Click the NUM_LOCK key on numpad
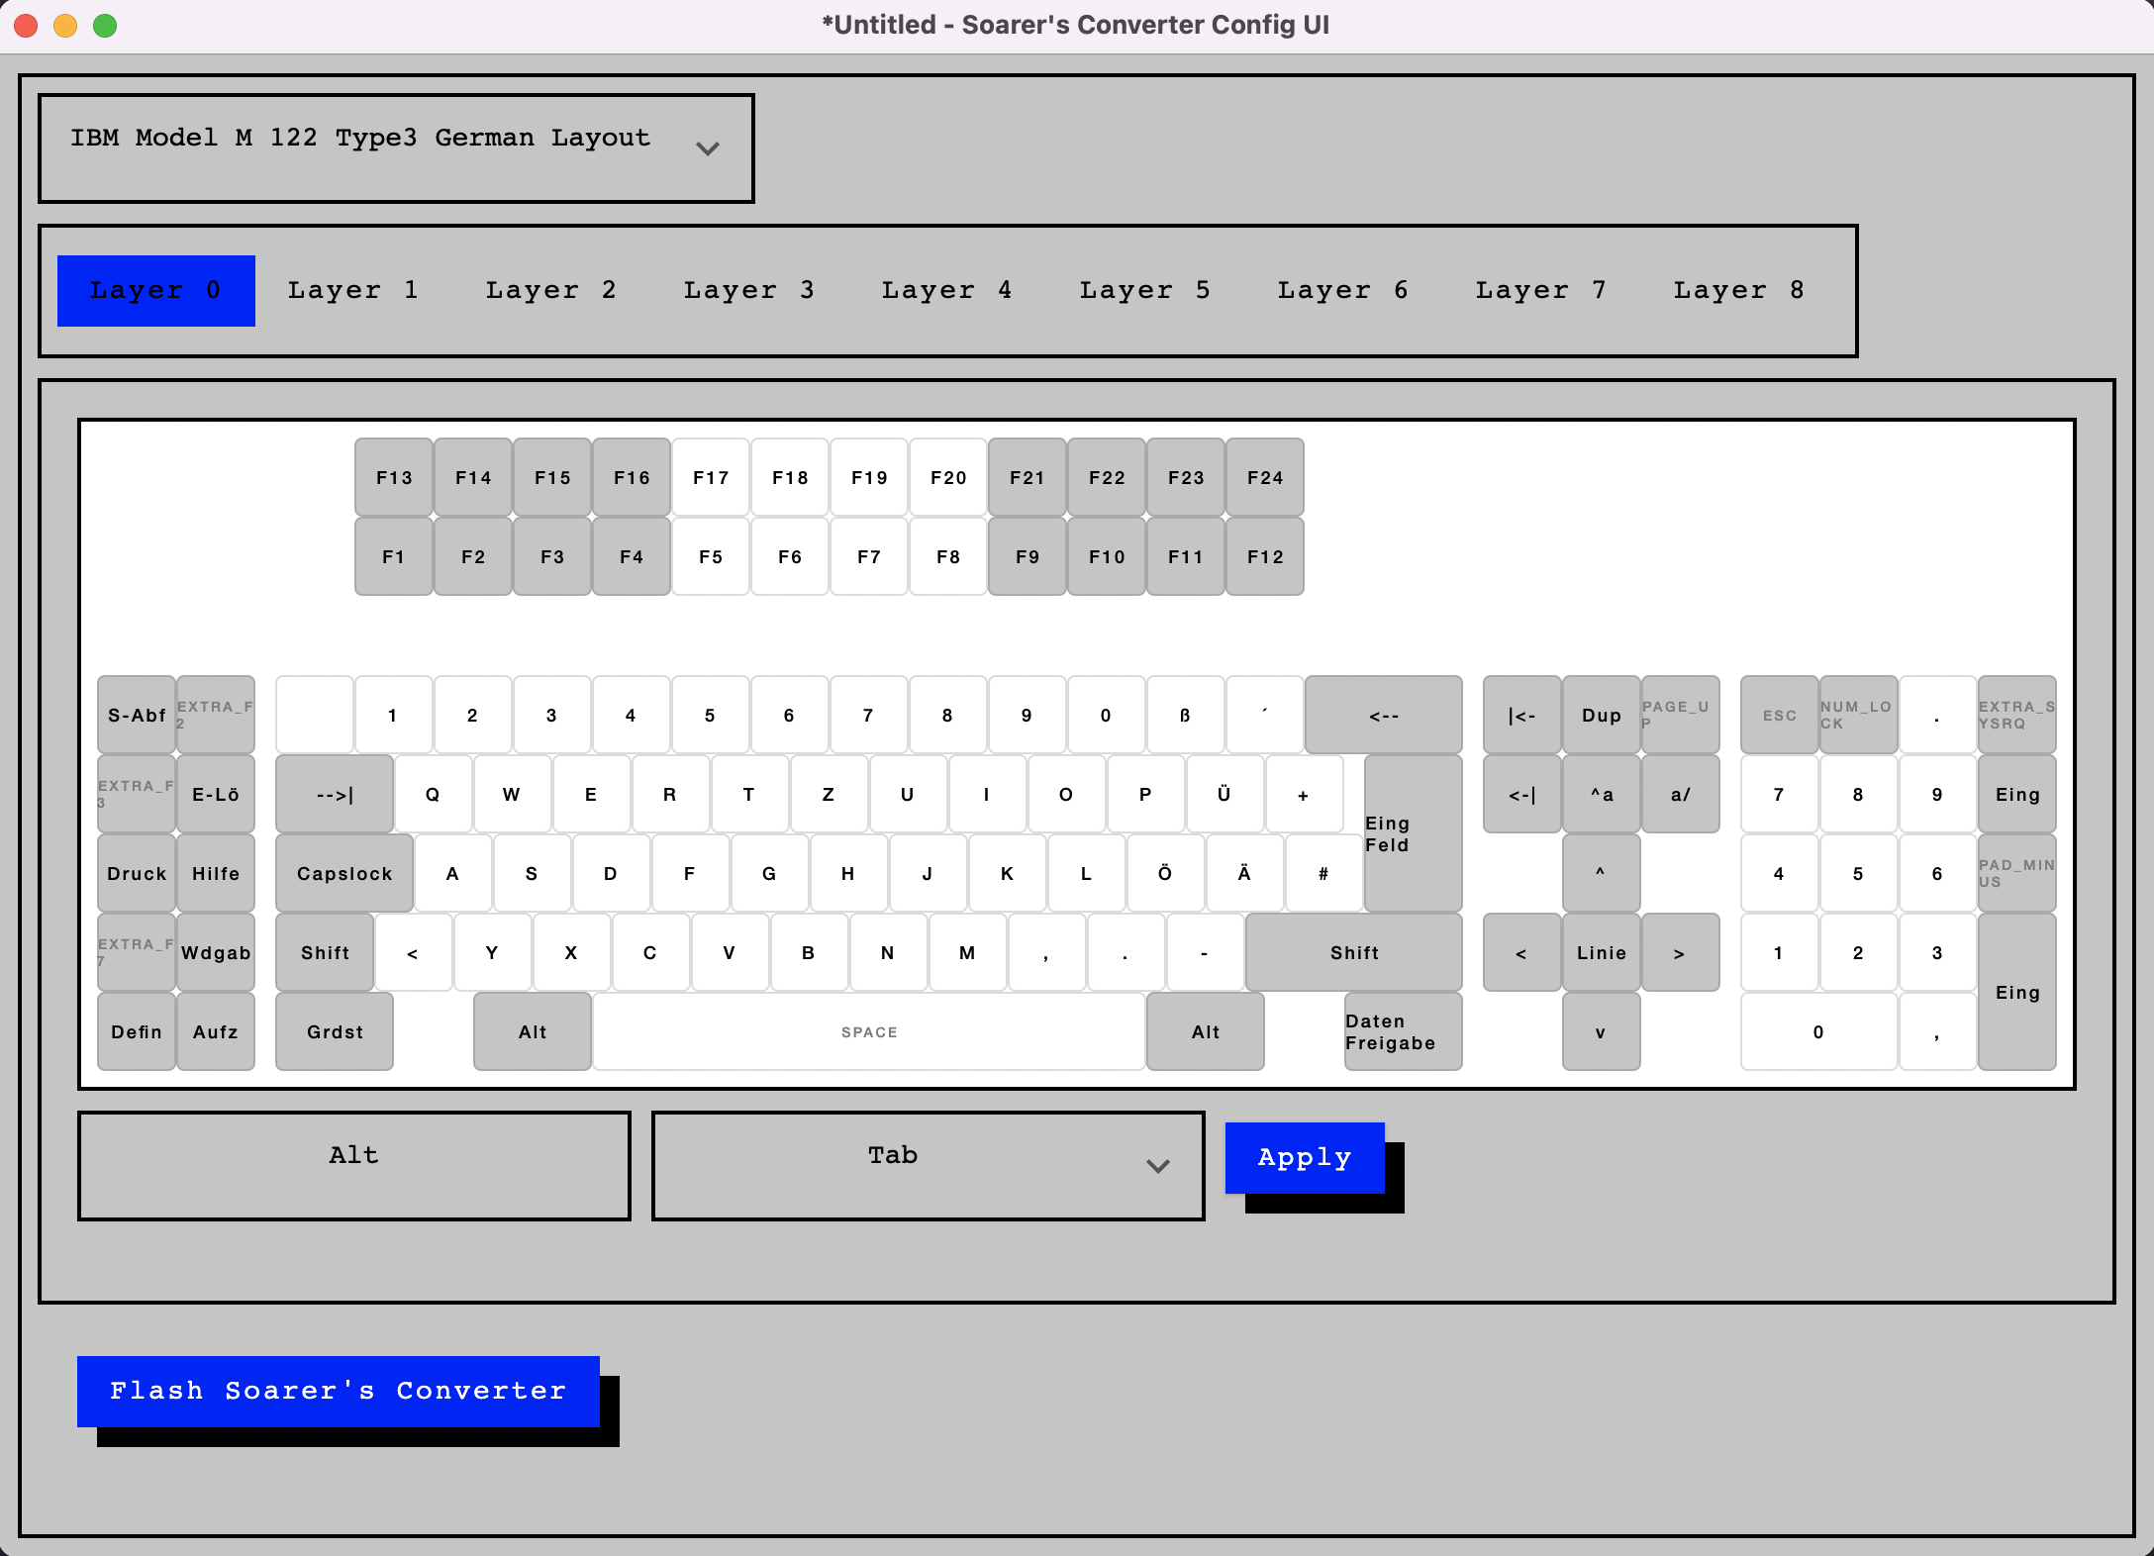 point(1857,716)
